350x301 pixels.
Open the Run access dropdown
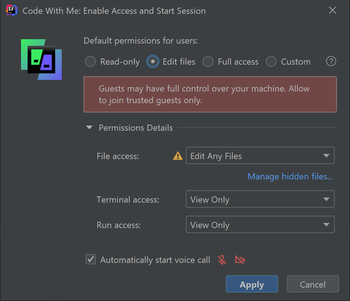pyautogui.click(x=260, y=225)
